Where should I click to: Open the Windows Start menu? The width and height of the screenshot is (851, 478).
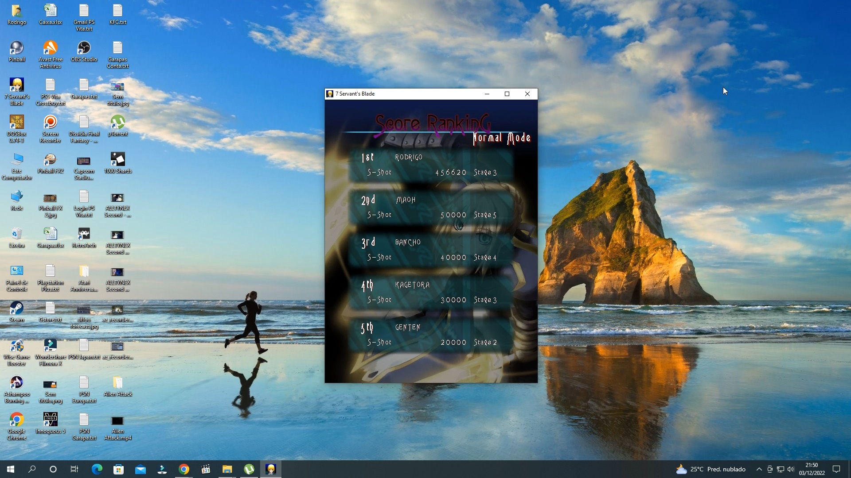[11, 469]
